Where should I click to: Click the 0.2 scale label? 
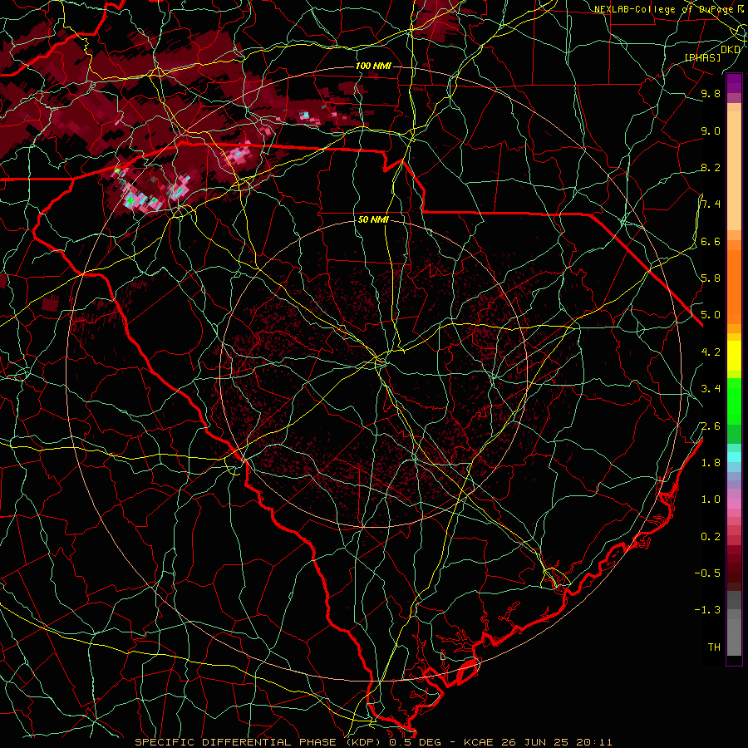[711, 537]
